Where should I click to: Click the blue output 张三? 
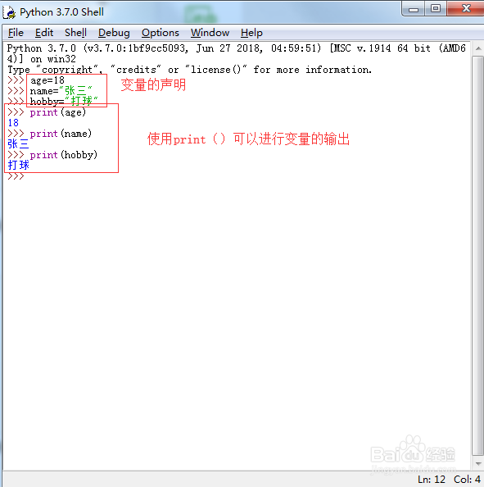pyautogui.click(x=18, y=144)
